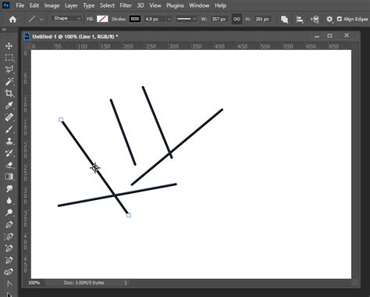Click the Home icon in options bar
This screenshot has width=370, height=297.
tap(12, 19)
